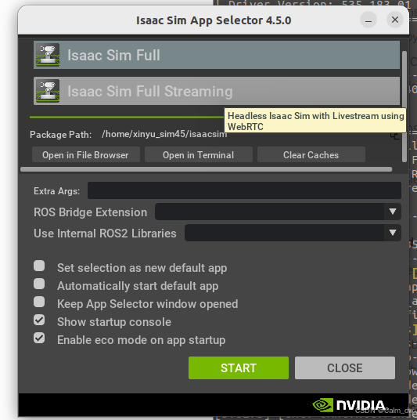Image resolution: width=417 pixels, height=420 pixels.
Task: Close the window using the X icon
Action: [x=395, y=20]
